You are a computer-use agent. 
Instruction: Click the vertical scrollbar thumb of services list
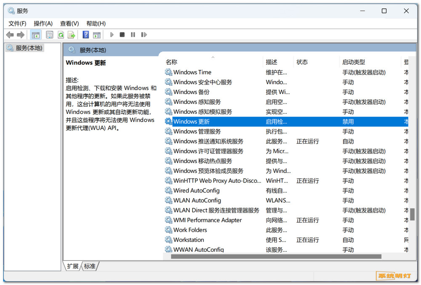click(413, 214)
